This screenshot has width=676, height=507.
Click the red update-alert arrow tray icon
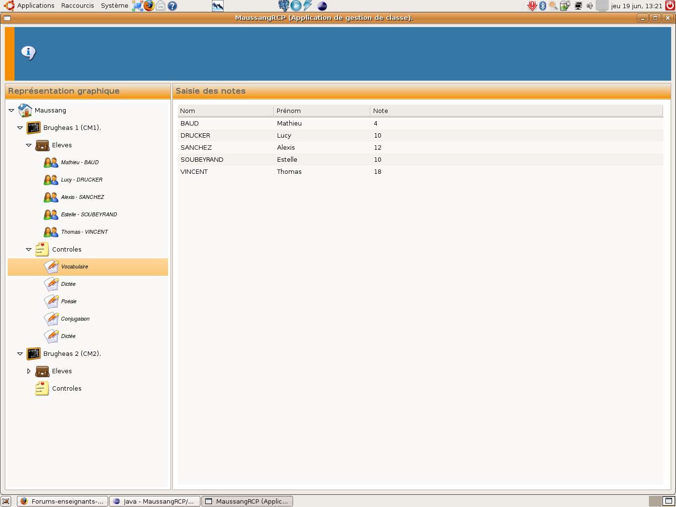click(x=532, y=6)
